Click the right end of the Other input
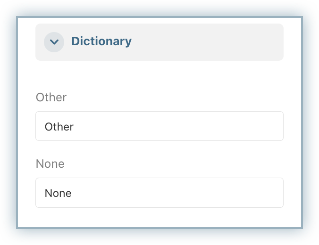This screenshot has height=245, width=319. tap(274, 126)
